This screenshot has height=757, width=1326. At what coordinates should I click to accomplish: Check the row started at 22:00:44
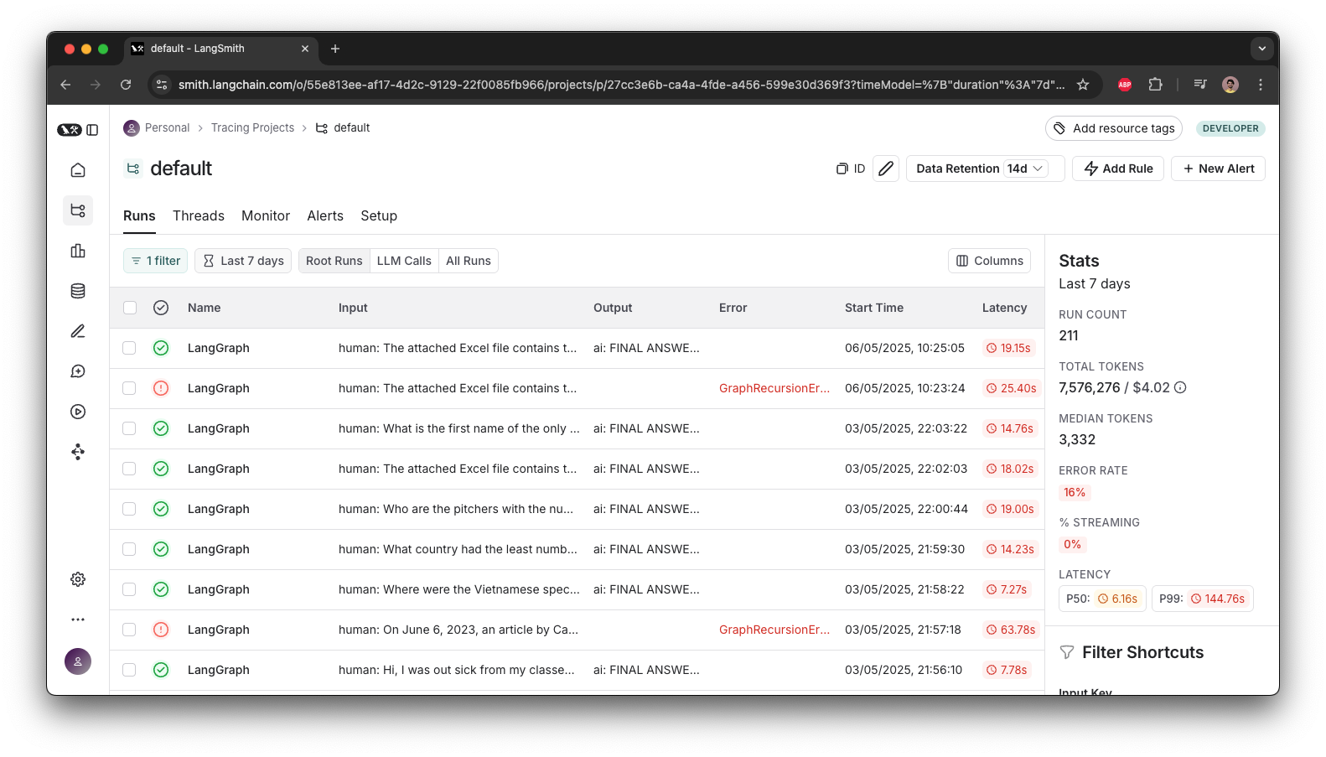[129, 509]
